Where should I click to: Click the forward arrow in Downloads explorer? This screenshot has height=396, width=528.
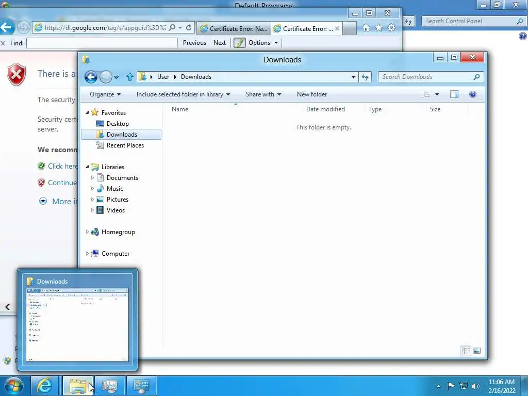click(106, 77)
